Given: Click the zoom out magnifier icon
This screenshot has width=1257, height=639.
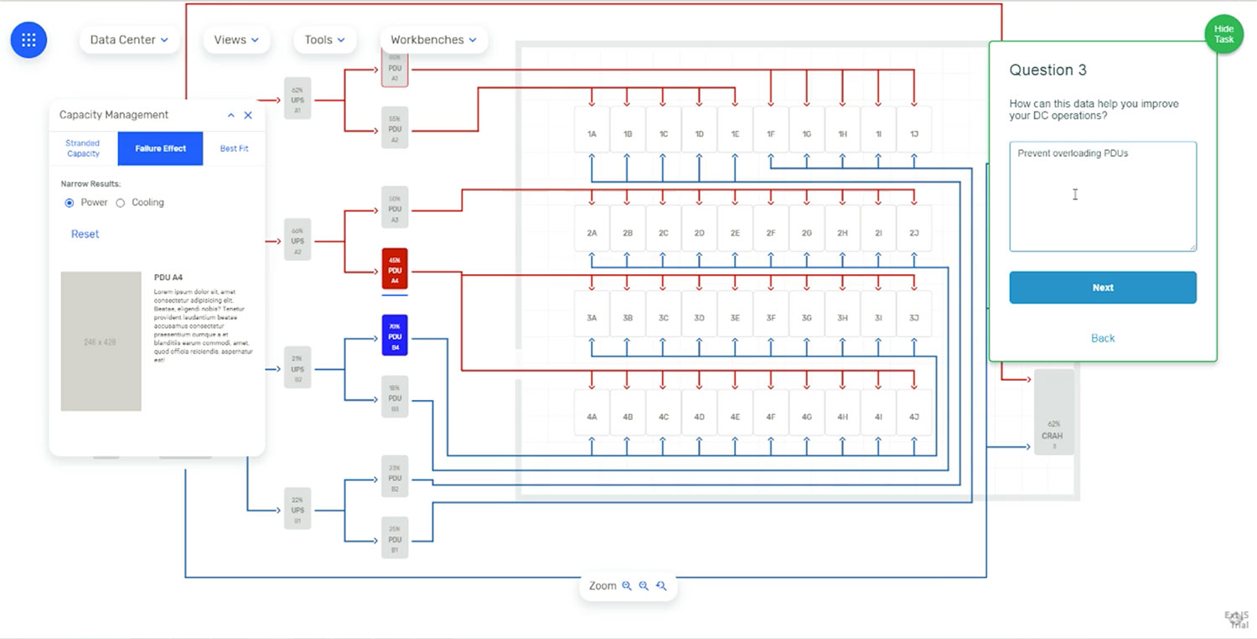Looking at the screenshot, I should tap(644, 586).
